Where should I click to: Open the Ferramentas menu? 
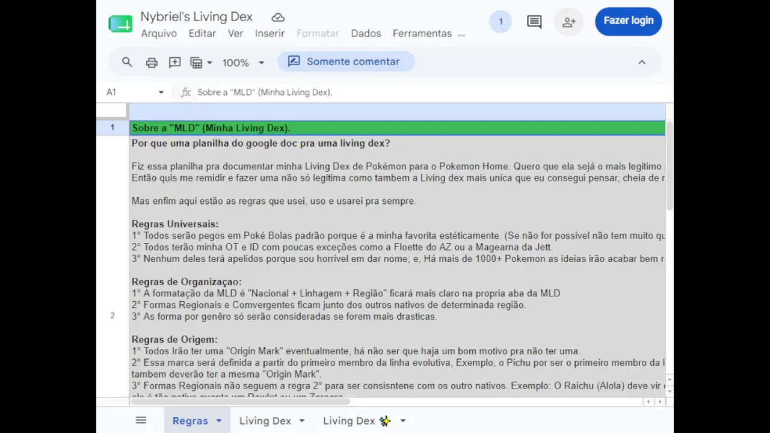[422, 34]
